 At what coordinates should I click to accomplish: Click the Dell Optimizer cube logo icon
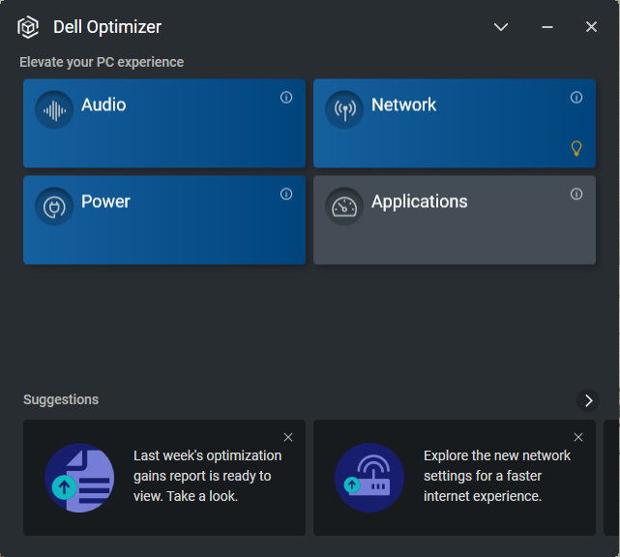(28, 27)
